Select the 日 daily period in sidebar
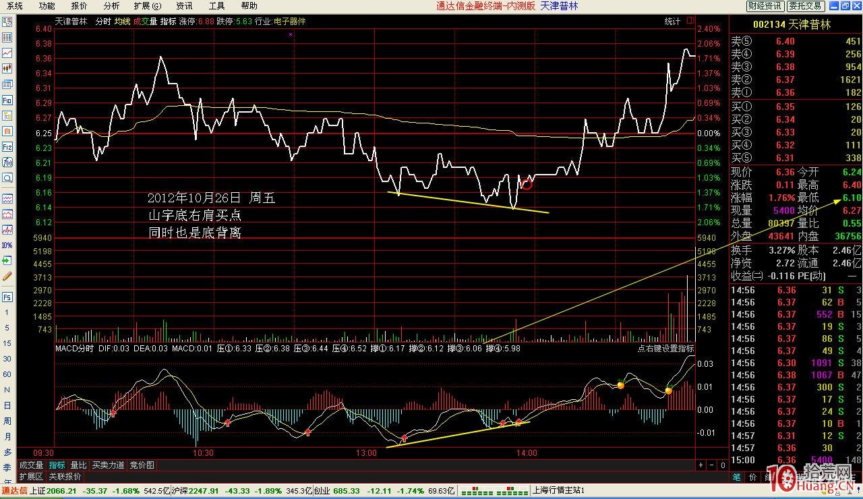The height and width of the screenshot is (499, 863). click(x=7, y=405)
